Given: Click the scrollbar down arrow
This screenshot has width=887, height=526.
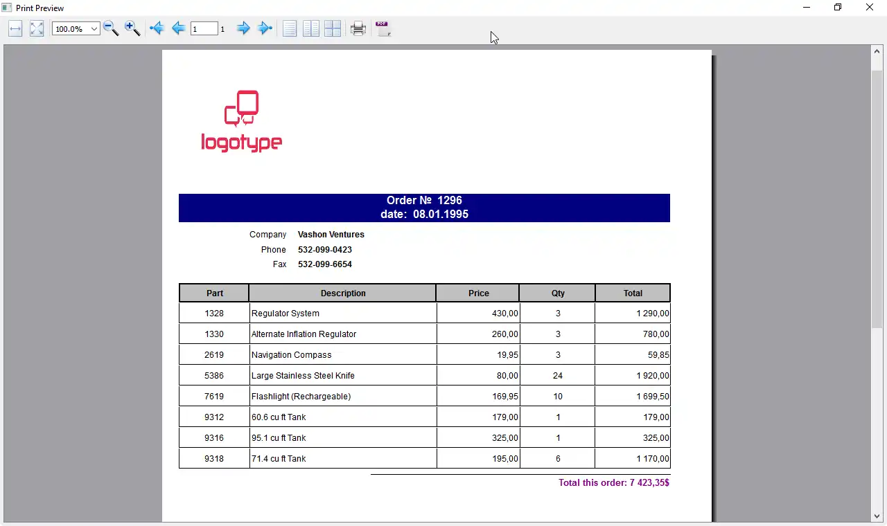Looking at the screenshot, I should point(877,516).
